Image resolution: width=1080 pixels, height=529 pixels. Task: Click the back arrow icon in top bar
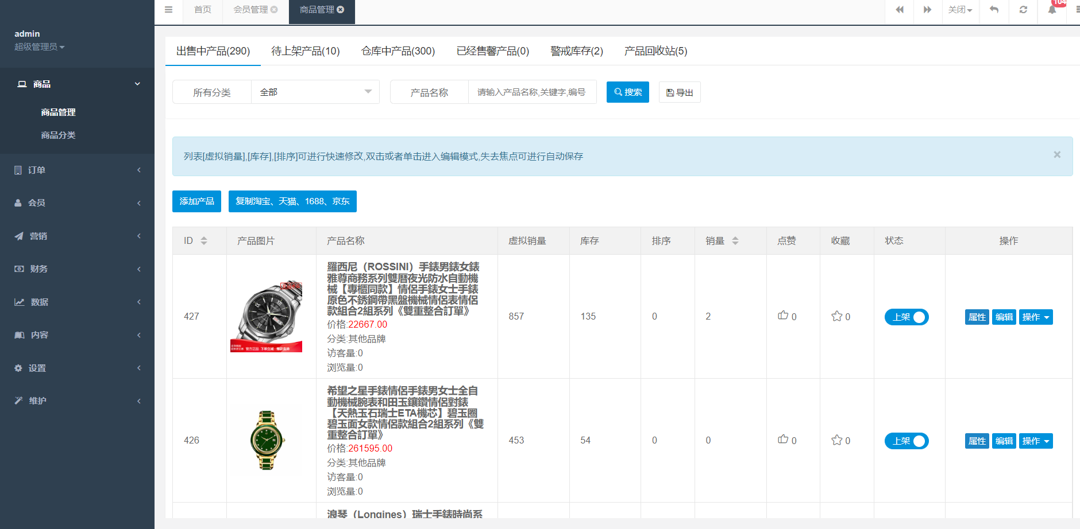point(994,10)
